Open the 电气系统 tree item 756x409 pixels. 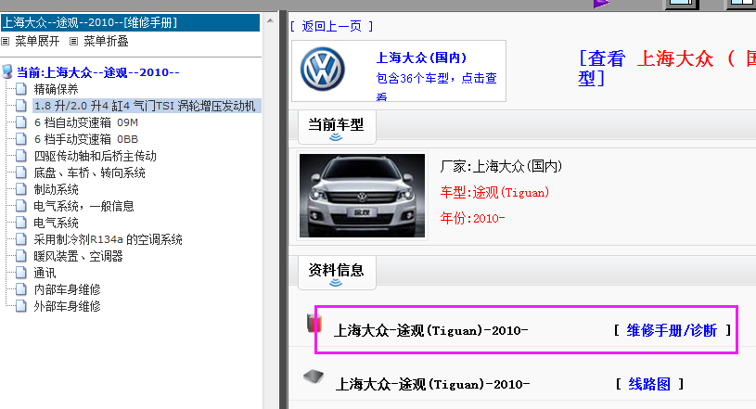coord(56,223)
